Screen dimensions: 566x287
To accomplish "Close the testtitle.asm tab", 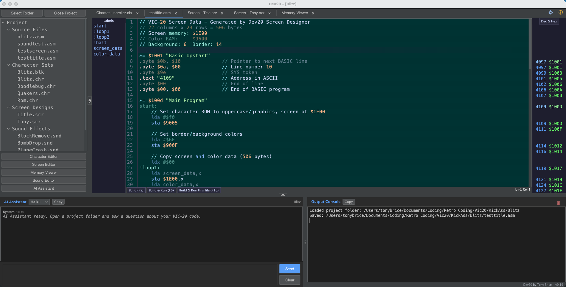I will [x=176, y=13].
